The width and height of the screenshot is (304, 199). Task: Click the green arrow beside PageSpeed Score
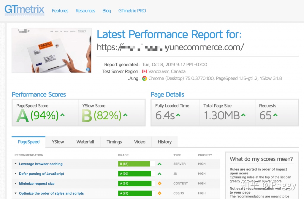point(63,115)
